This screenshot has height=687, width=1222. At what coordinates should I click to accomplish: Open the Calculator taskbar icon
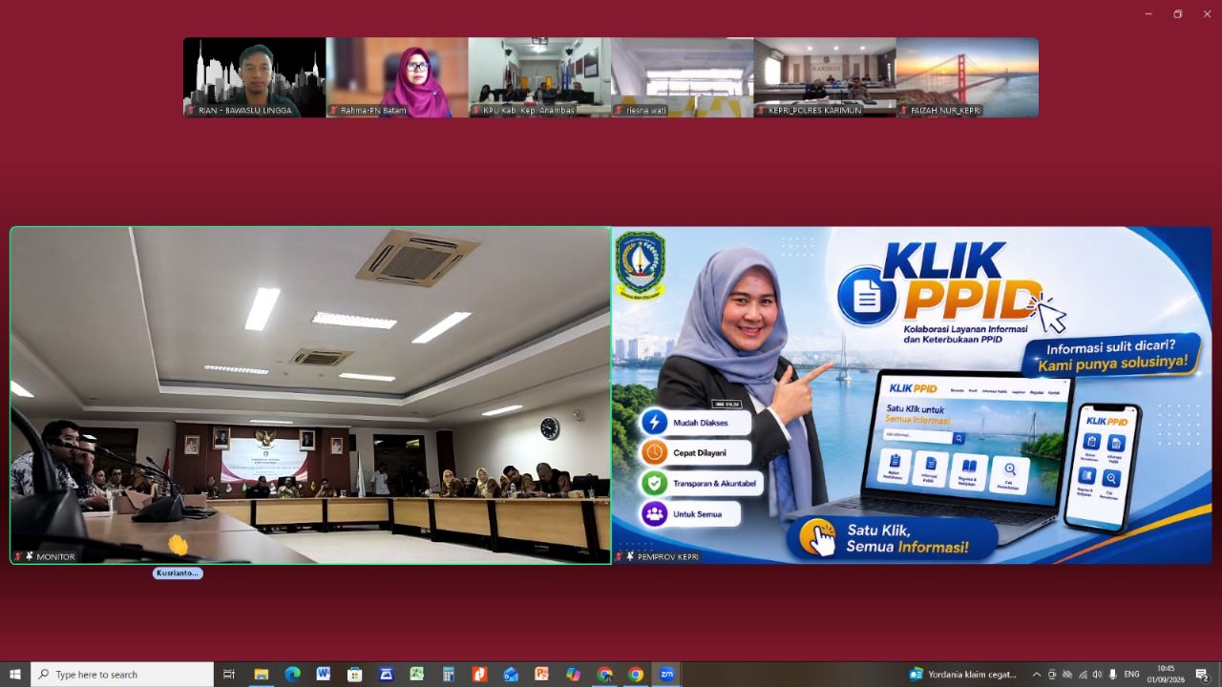pyautogui.click(x=448, y=675)
